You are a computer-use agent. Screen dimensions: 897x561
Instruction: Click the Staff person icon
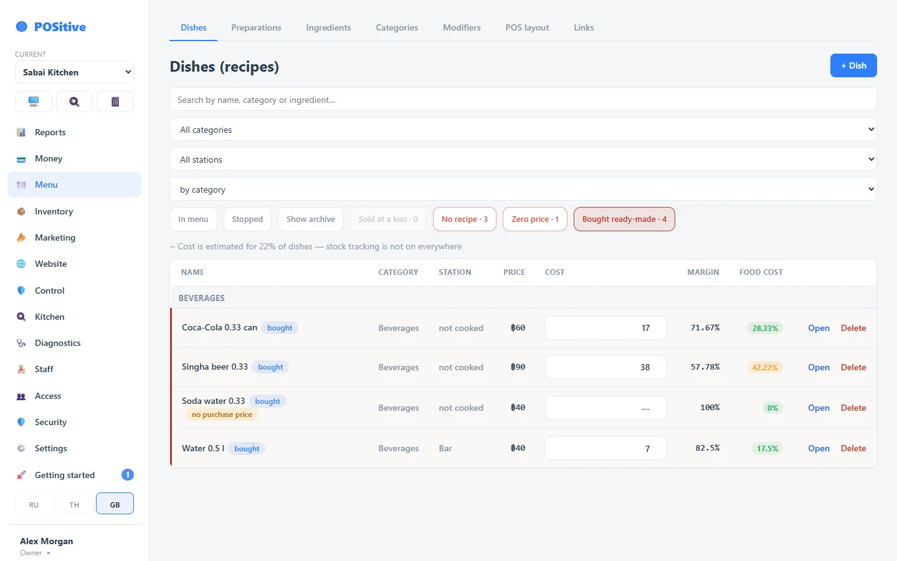(x=21, y=369)
